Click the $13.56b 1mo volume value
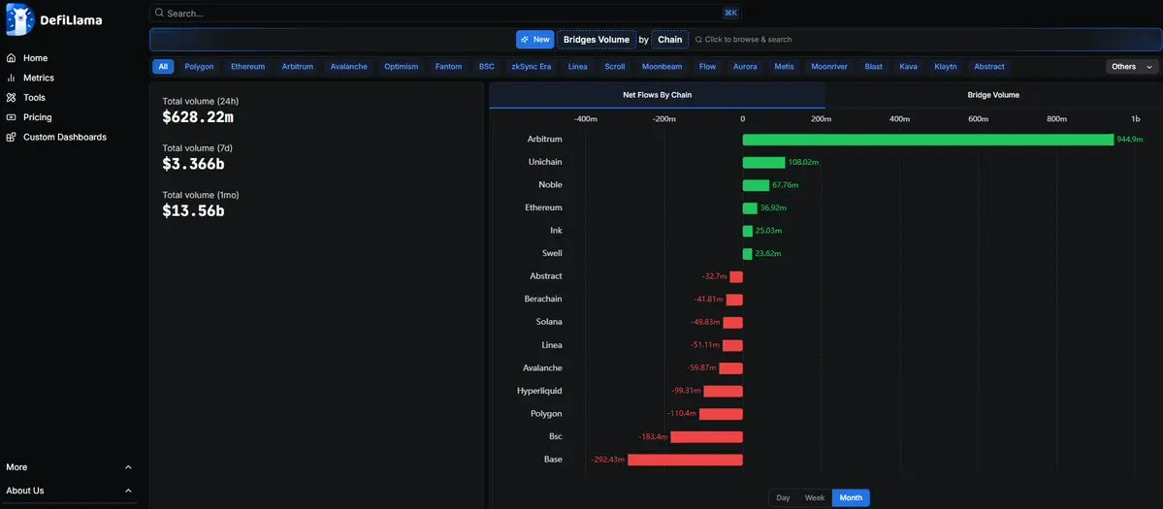Image resolution: width=1163 pixels, height=509 pixels. pos(194,211)
